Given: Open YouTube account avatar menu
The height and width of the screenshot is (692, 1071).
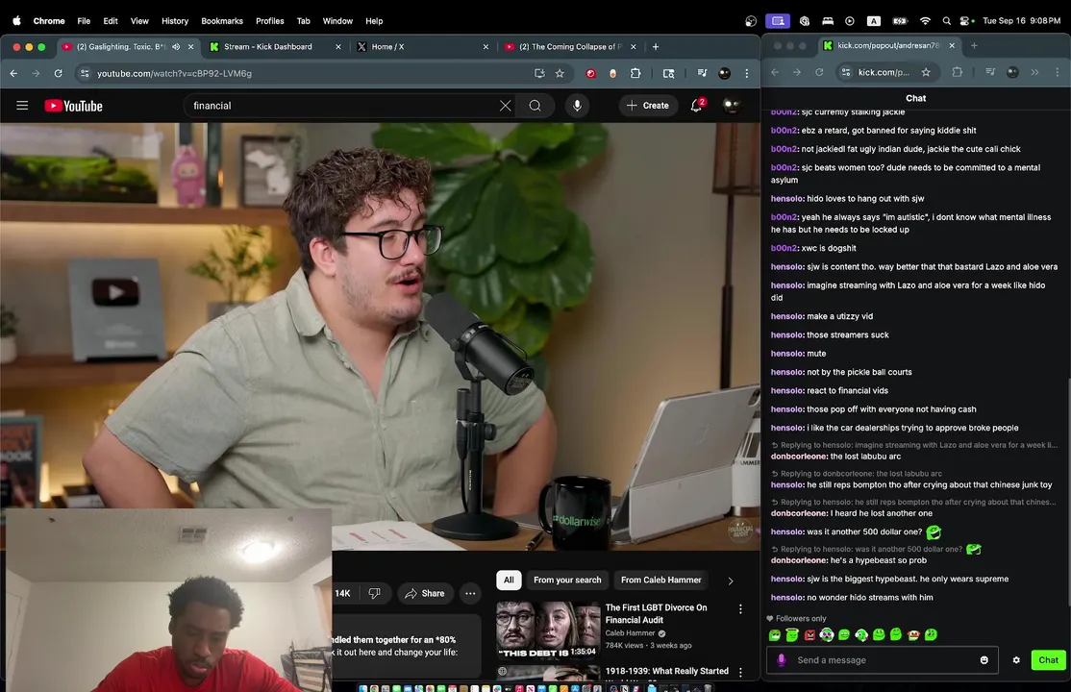Looking at the screenshot, I should 732,105.
